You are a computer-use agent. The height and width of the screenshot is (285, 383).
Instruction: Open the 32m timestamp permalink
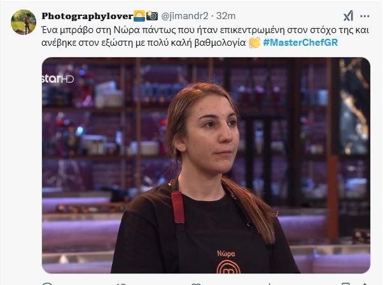(226, 16)
